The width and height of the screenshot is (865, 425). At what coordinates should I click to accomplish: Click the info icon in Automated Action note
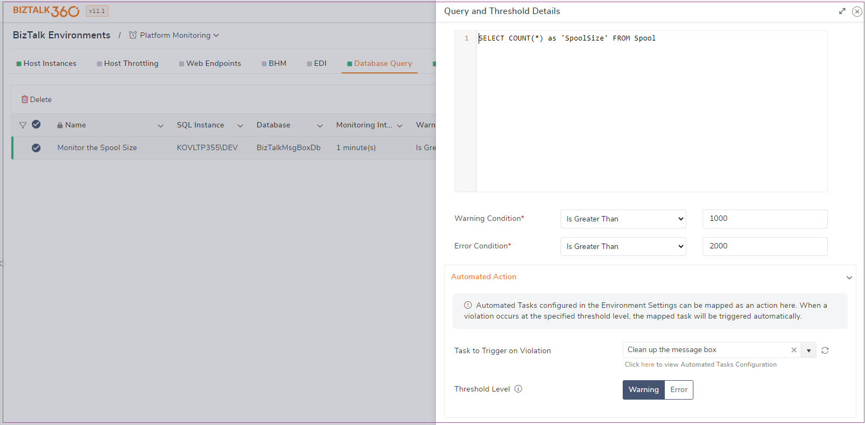pyautogui.click(x=468, y=305)
